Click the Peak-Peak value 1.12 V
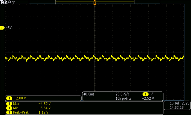The image size is (191, 115). [x=44, y=112]
